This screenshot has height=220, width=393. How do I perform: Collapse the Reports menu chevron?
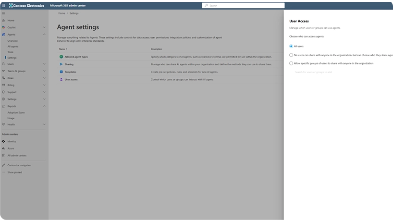(44, 106)
